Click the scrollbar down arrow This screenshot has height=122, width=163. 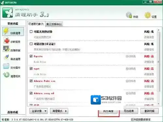click(x=158, y=104)
